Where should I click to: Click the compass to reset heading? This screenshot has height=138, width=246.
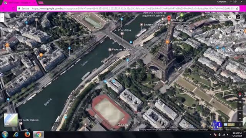pos(240,95)
